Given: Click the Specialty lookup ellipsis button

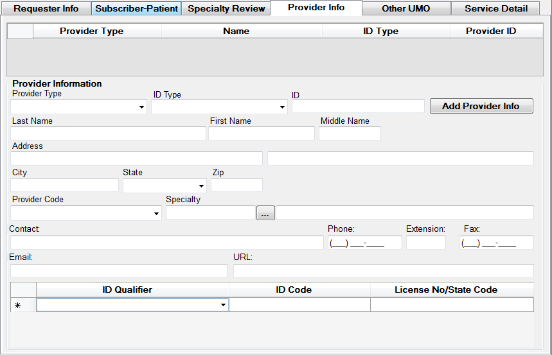Looking at the screenshot, I should pyautogui.click(x=265, y=213).
